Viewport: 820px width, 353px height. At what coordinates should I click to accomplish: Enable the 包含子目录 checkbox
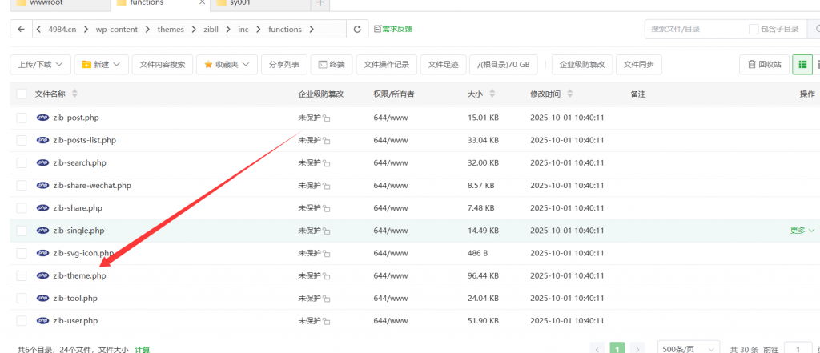(x=754, y=30)
